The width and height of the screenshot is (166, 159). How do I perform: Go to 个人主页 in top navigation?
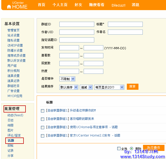click(x=60, y=5)
